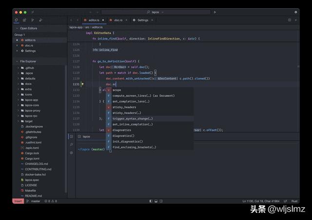Click the code action lightbulb on line 1131
312x220 pixels.
click(82, 84)
